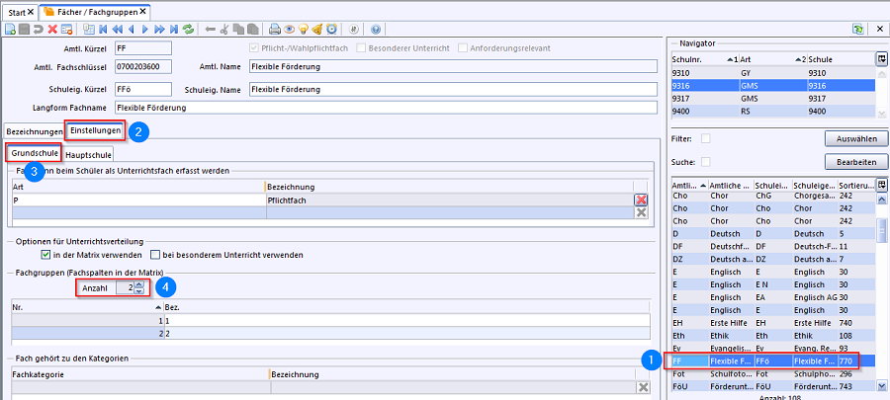The height and width of the screenshot is (400, 890).
Task: Click the Langform Fachname input field
Action: [385, 107]
